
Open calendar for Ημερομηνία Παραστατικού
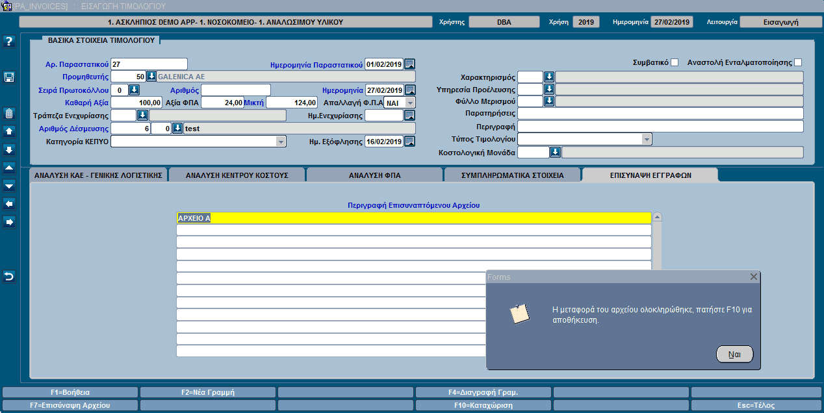[x=409, y=64]
